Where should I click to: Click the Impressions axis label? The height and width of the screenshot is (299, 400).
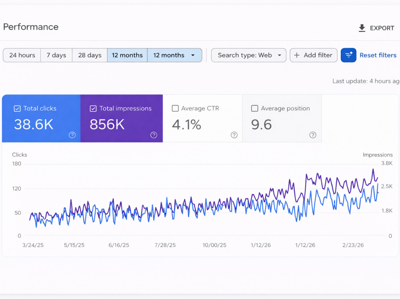pyautogui.click(x=378, y=154)
